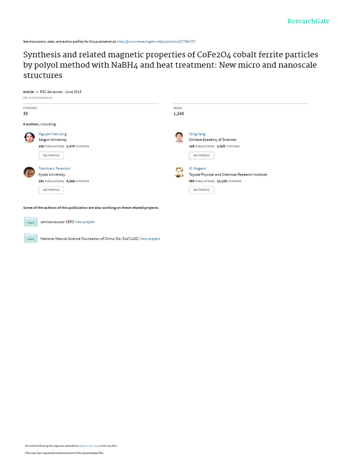The width and height of the screenshot is (347, 463).
Task: Open View project link for semiconductor SERS
Action: [85, 222]
